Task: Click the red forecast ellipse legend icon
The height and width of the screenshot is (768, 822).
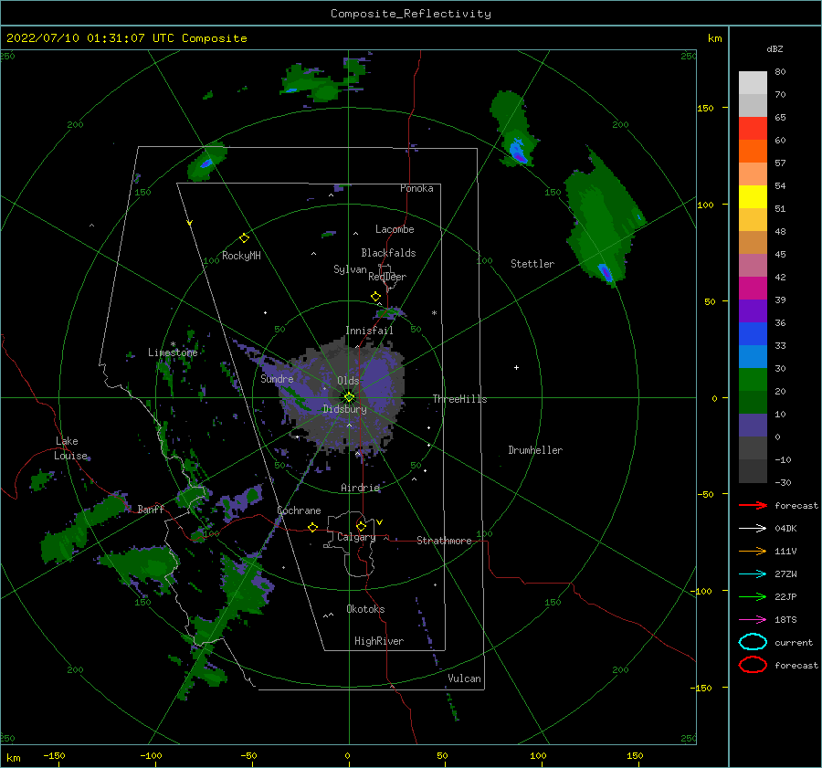Action: pyautogui.click(x=753, y=665)
